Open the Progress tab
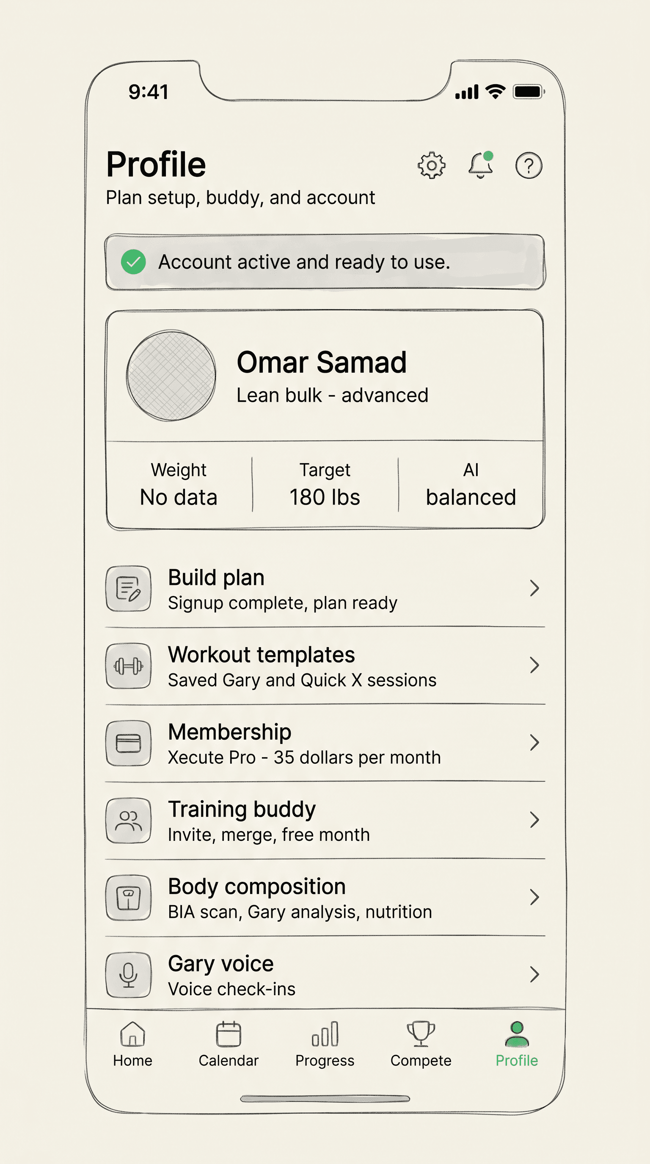Screen dimensions: 650x1164 [325, 1044]
